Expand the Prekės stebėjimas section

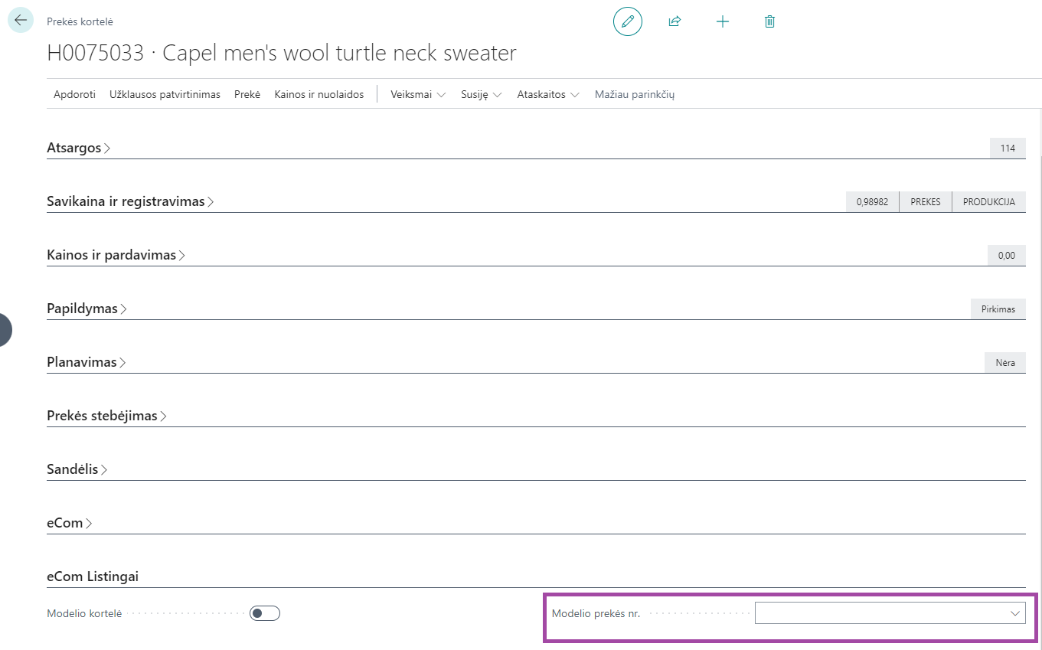pyautogui.click(x=107, y=416)
